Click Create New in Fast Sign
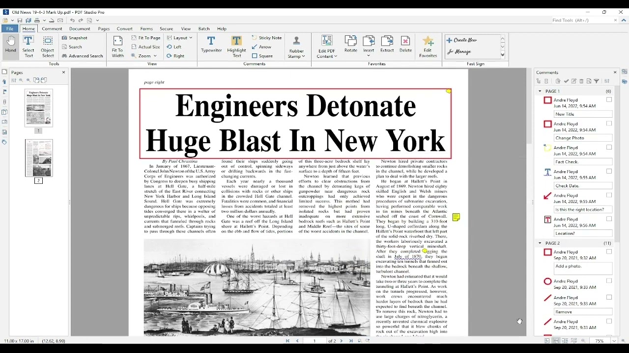This screenshot has height=353, width=629. (x=462, y=40)
